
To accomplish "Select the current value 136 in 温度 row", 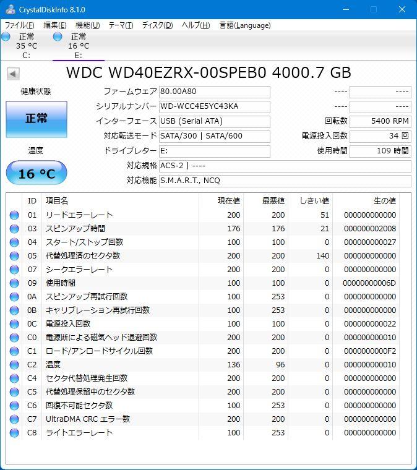I will 233,365.
